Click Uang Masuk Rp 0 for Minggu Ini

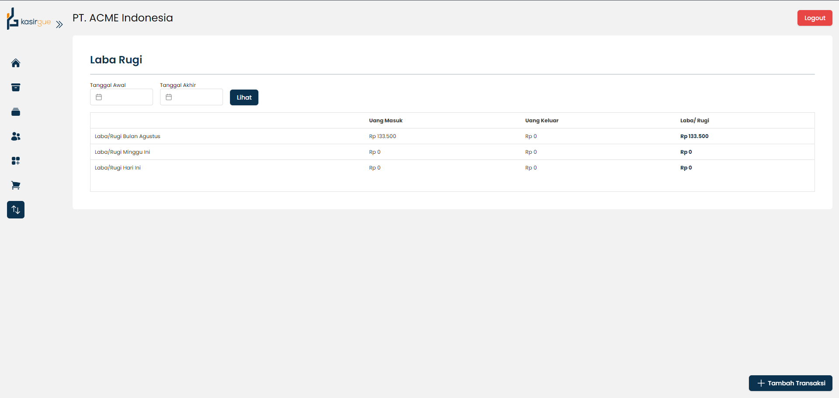coord(375,152)
